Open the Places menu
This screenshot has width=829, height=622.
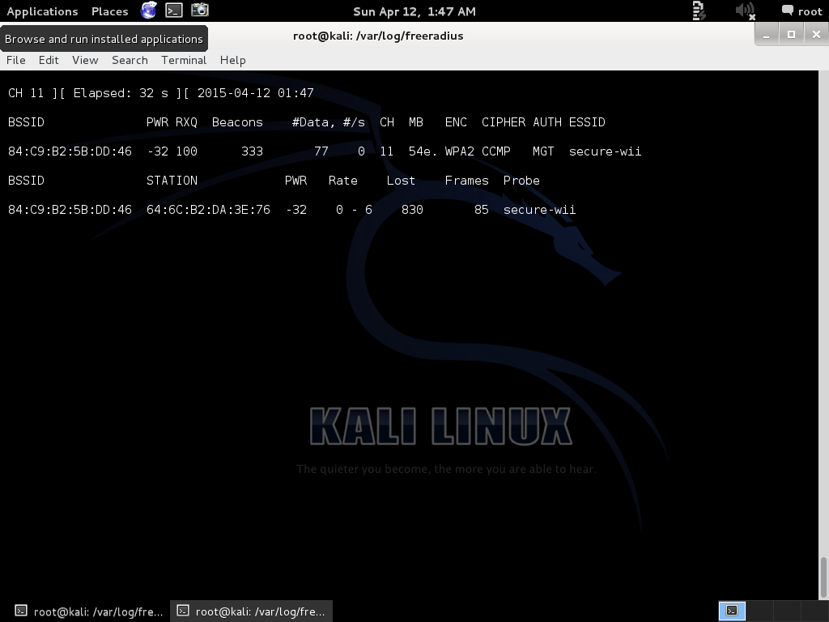pos(109,11)
